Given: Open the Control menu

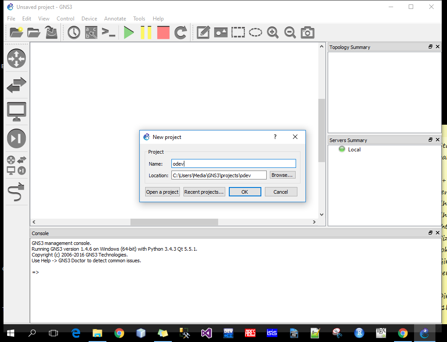Looking at the screenshot, I should (x=65, y=19).
